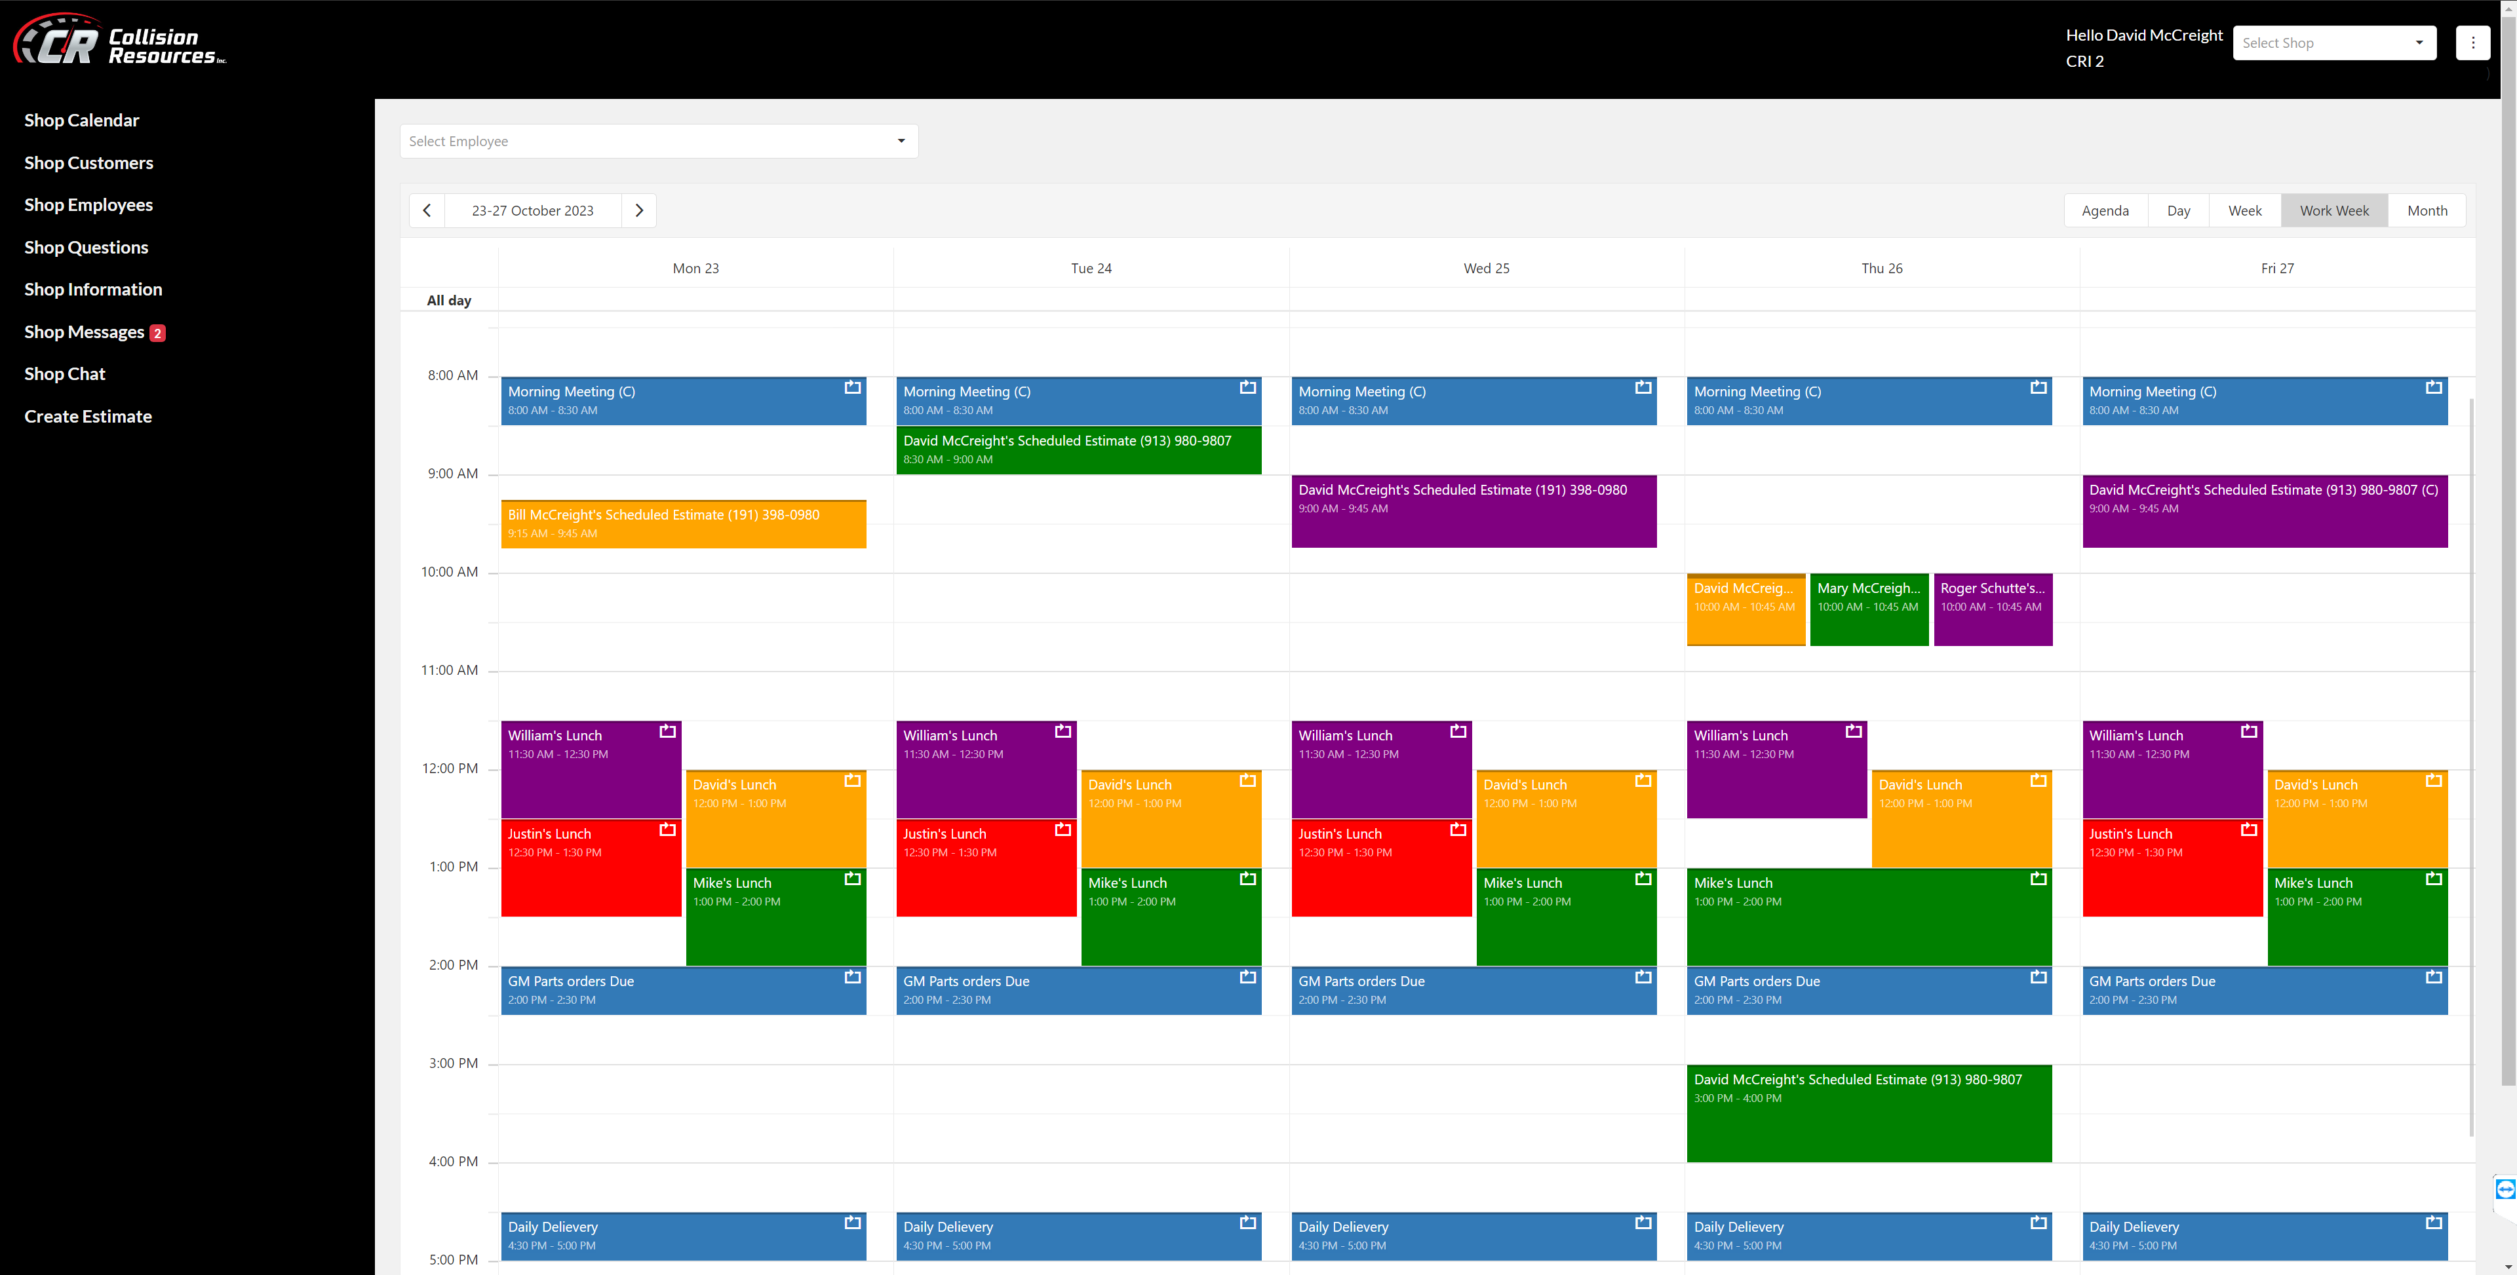Open the Select Shop dropdown
2517x1275 pixels.
2334,42
